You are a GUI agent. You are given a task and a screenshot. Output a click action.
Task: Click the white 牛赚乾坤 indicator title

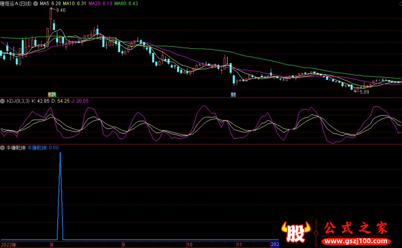[15, 148]
